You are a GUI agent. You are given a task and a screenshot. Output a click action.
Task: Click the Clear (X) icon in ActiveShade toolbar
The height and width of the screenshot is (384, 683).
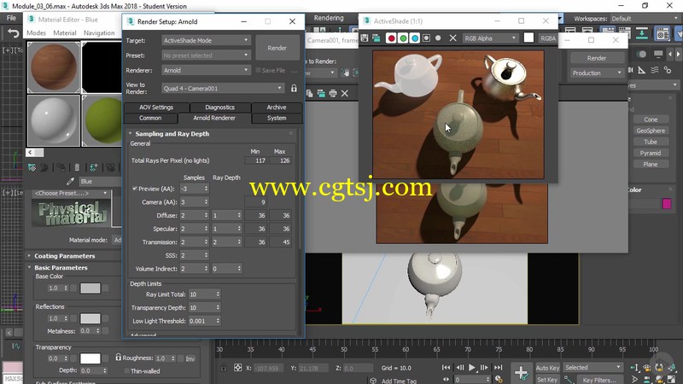tap(453, 38)
